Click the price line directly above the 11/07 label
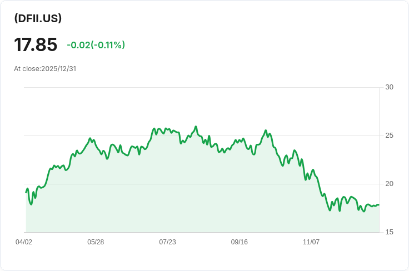The width and height of the screenshot is (409, 271). (311, 174)
